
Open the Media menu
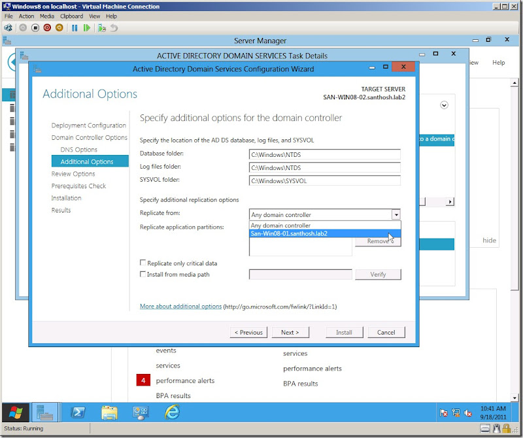coord(46,16)
